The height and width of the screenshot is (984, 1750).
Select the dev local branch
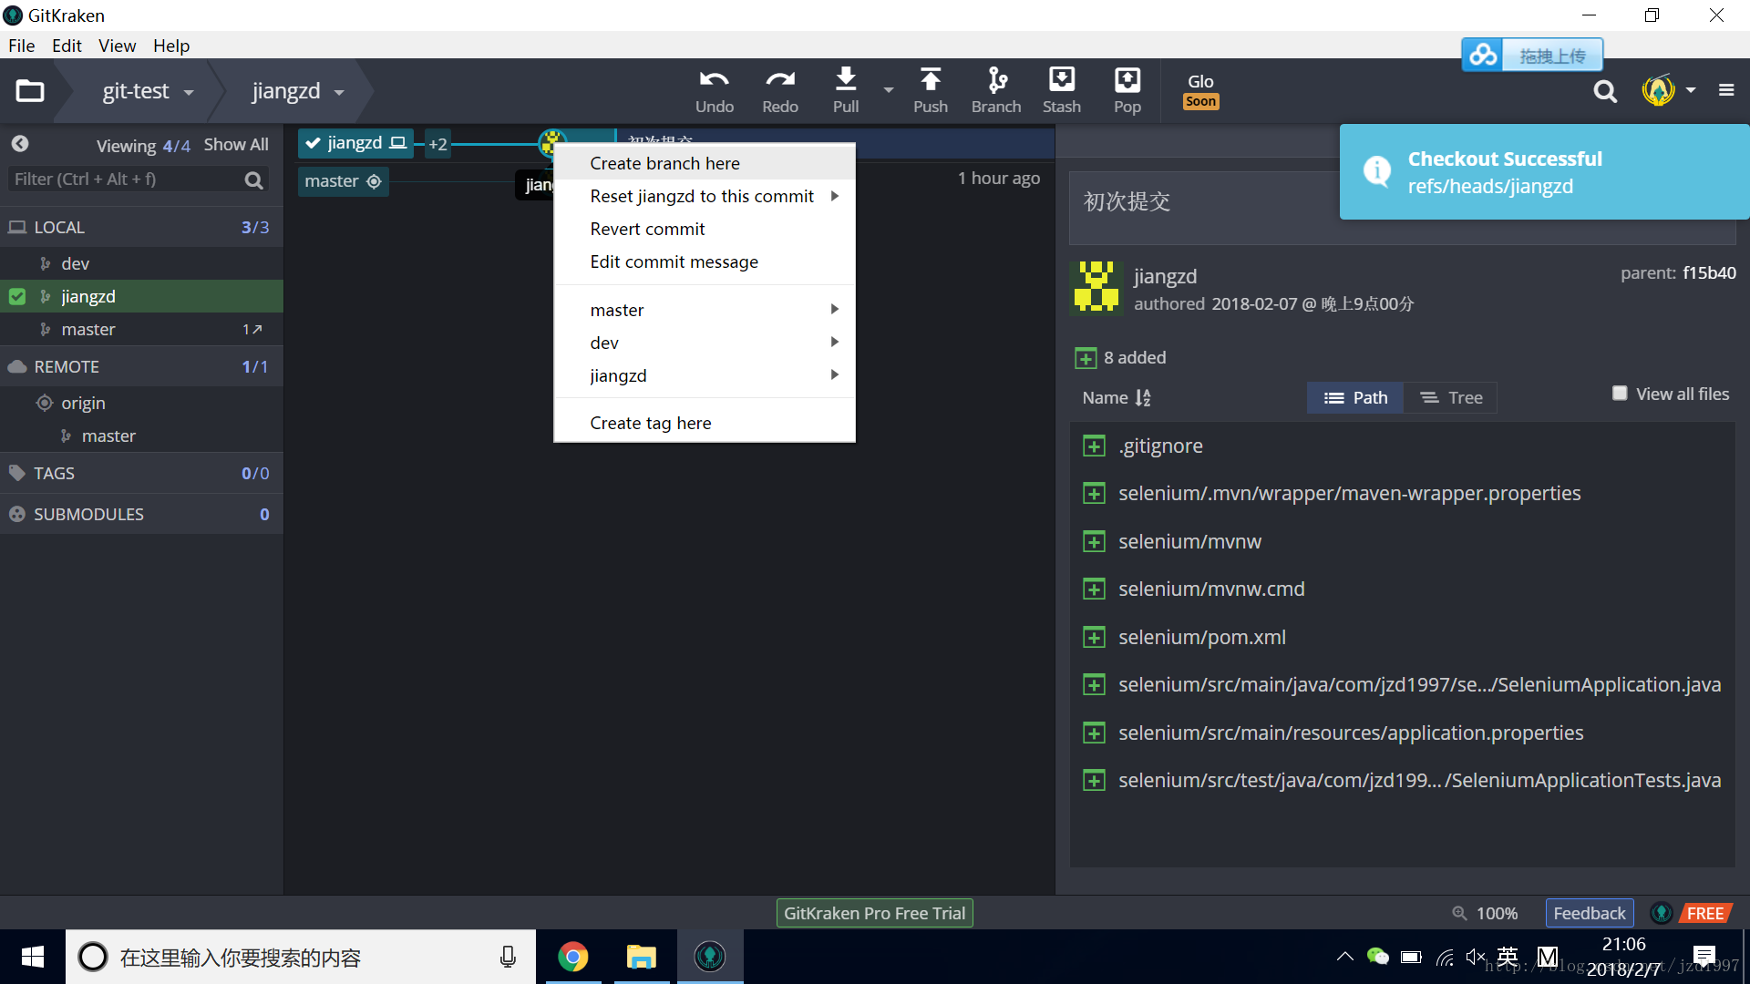[x=141, y=263]
